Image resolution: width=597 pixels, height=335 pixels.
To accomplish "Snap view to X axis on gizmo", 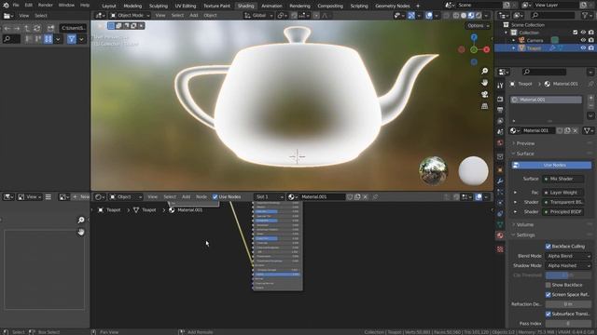I will [486, 49].
